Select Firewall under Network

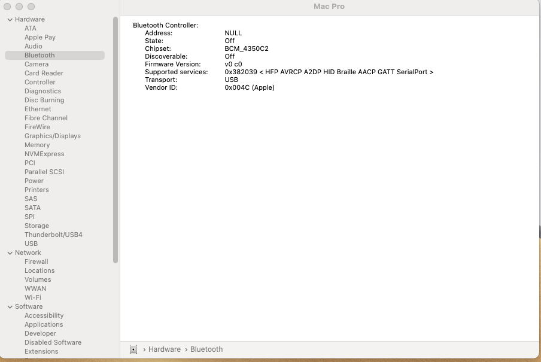tap(37, 261)
